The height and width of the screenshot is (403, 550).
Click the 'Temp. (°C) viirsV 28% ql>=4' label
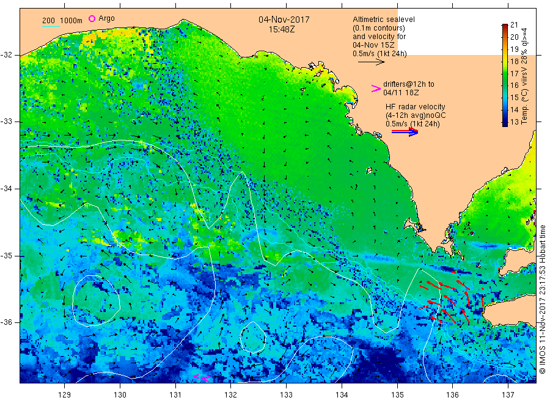point(524,76)
